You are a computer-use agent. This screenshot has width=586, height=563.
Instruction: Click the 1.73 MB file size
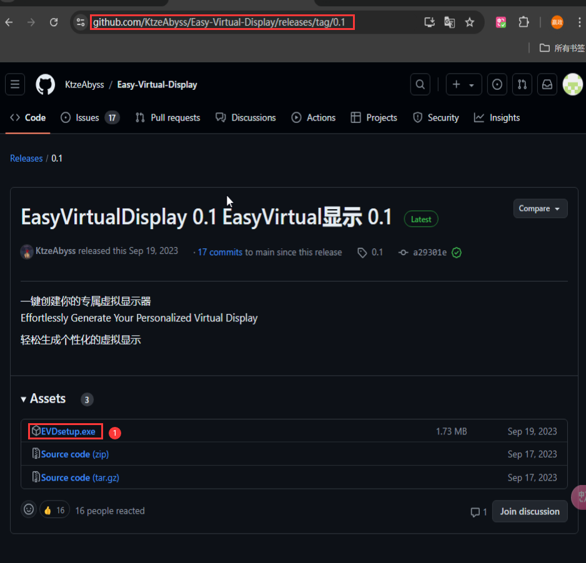coord(452,431)
